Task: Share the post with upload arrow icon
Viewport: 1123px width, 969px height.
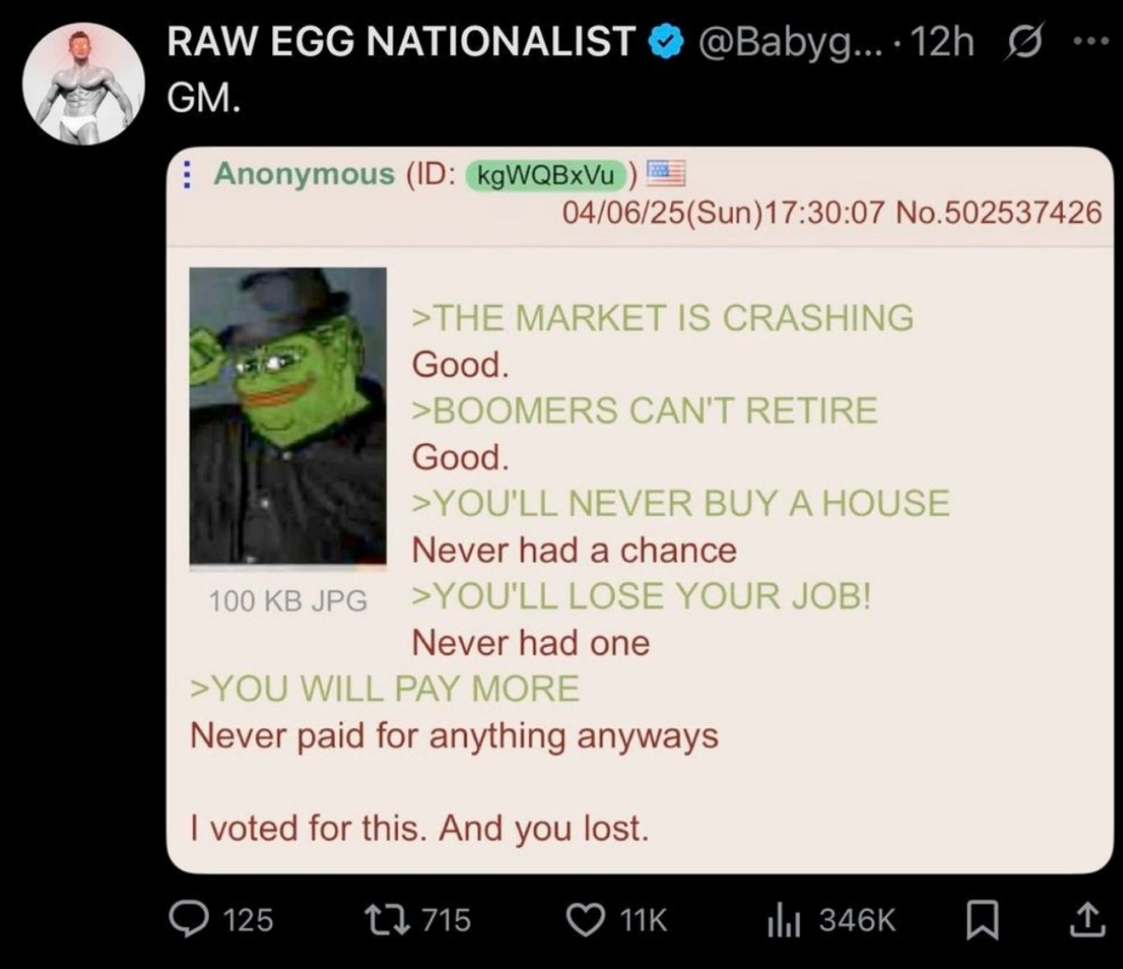Action: (1087, 919)
